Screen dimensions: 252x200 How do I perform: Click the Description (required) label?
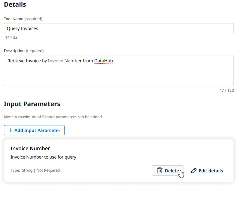(24, 51)
